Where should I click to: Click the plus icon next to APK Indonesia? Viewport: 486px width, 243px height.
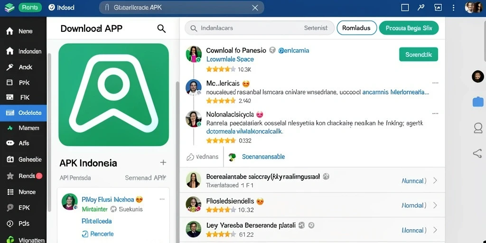pyautogui.click(x=163, y=162)
